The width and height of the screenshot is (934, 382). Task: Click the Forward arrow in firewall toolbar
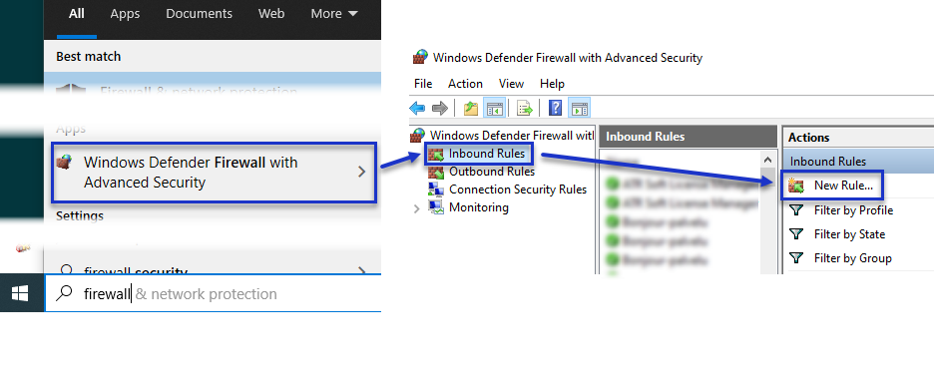point(440,109)
